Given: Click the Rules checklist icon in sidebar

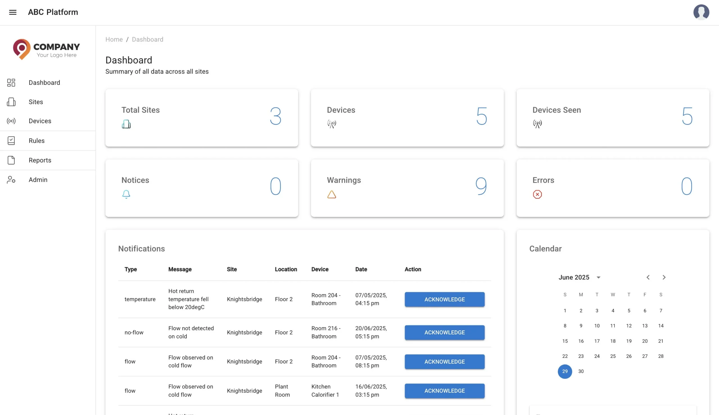Looking at the screenshot, I should (11, 140).
